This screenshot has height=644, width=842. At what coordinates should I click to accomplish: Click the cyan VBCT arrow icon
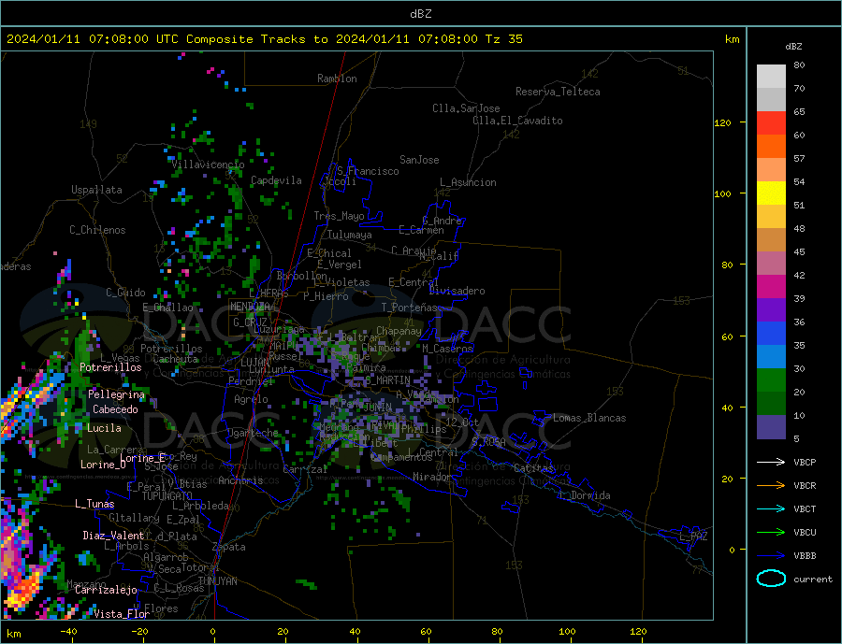[771, 508]
